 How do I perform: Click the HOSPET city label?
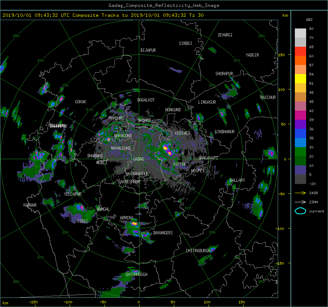(198, 171)
